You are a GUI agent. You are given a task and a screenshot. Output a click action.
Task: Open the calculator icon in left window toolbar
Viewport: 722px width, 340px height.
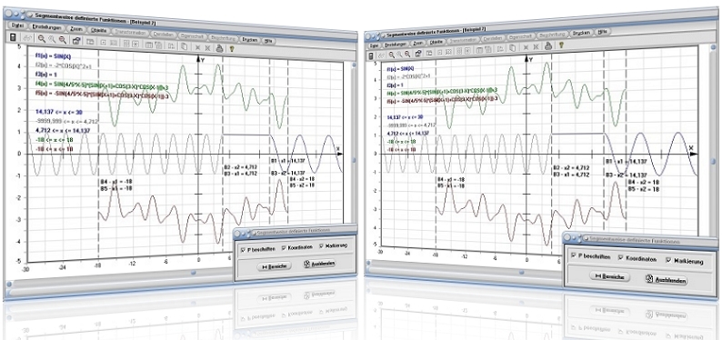click(x=13, y=37)
